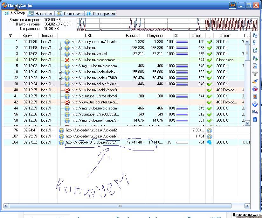Image resolution: width=262 pixels, height=218 pixels.
Task: Select the img.rutube.ru/thumbs row
Action: [x=124, y=120]
